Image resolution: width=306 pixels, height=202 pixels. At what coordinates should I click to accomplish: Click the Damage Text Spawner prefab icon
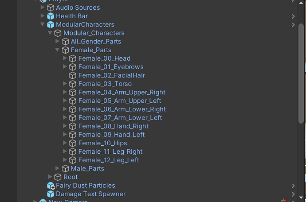[x=51, y=194]
